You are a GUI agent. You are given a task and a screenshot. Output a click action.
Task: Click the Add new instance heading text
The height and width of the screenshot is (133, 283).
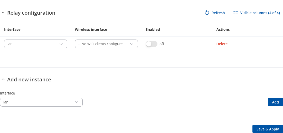click(29, 80)
